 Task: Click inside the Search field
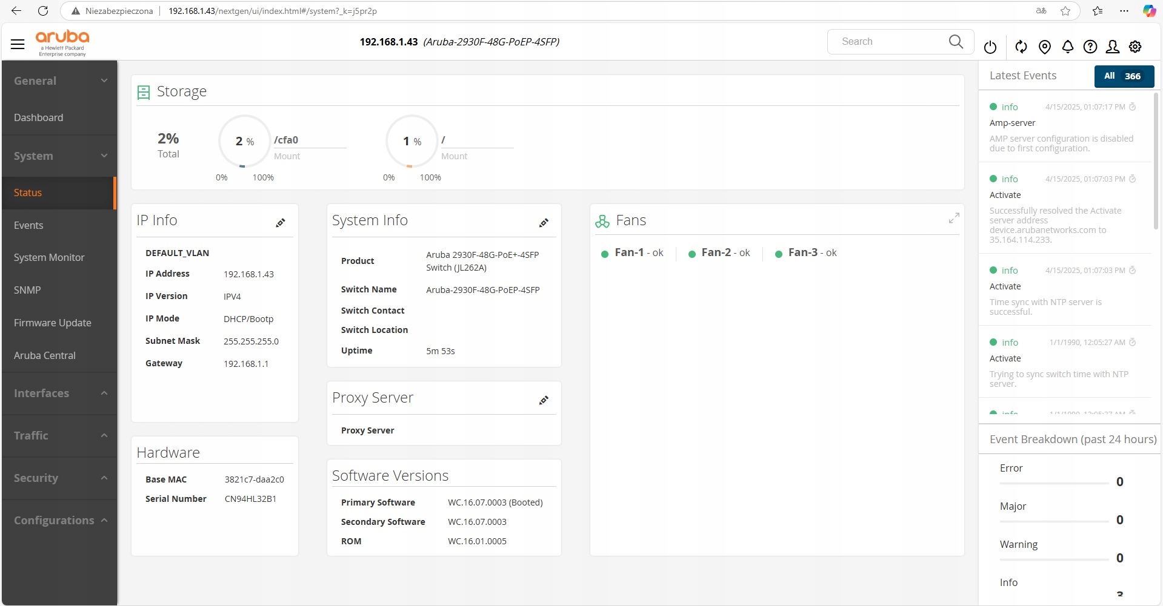[891, 42]
